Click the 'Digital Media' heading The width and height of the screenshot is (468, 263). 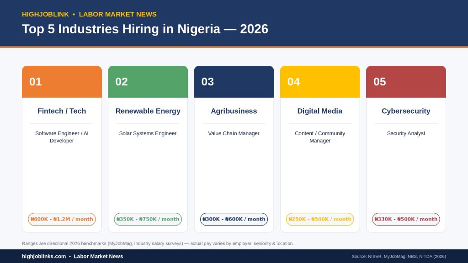(320, 111)
